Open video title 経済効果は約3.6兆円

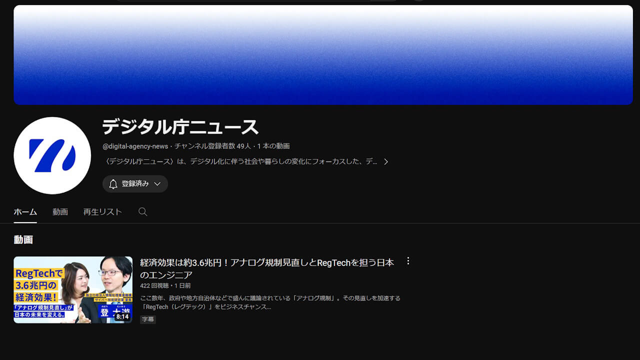click(x=267, y=268)
